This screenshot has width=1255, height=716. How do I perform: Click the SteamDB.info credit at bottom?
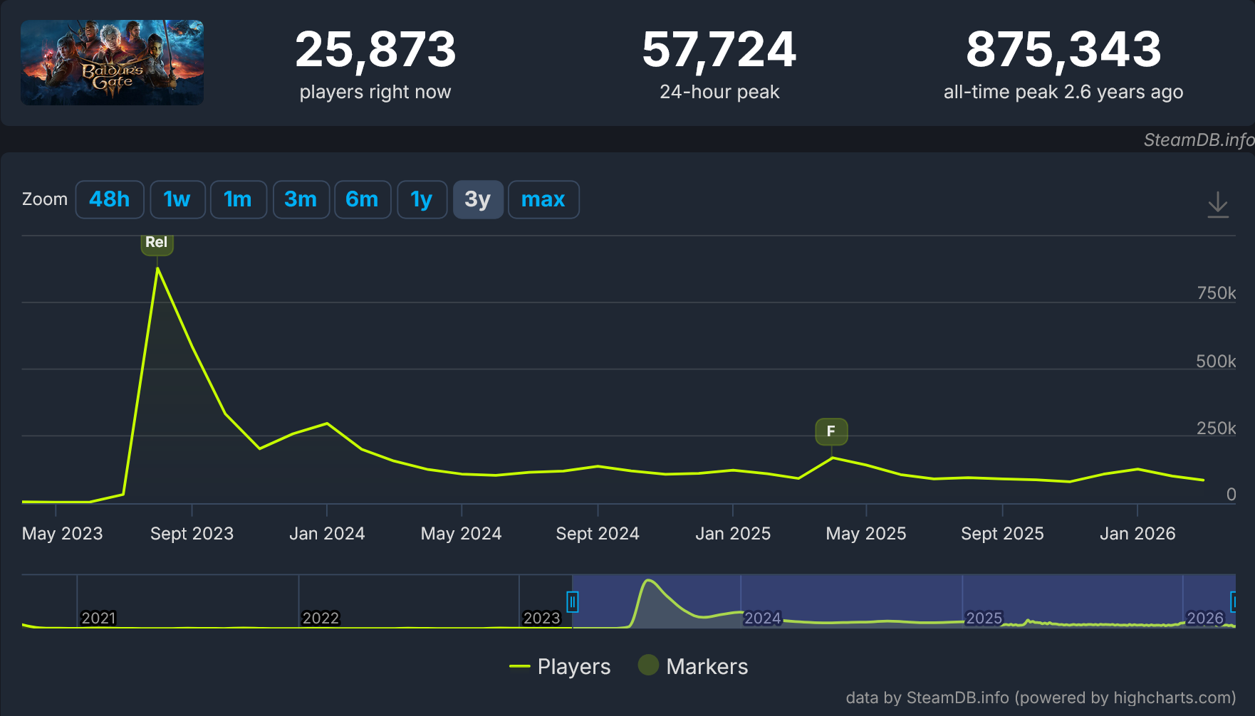1041,697
